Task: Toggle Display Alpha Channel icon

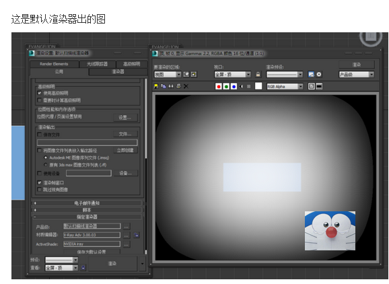Action: tap(242, 86)
